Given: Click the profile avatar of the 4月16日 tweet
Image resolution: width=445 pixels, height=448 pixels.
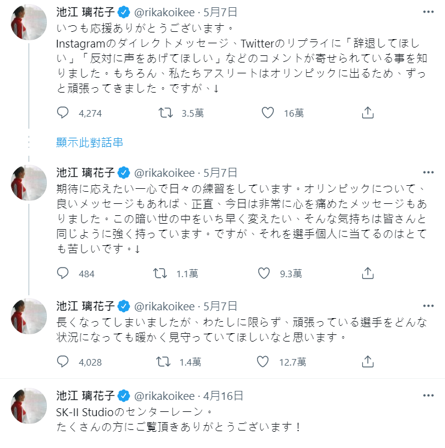Looking at the screenshot, I should tap(29, 406).
